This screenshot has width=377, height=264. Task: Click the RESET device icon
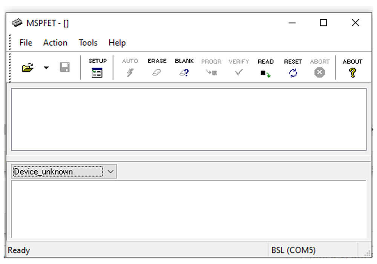(293, 68)
